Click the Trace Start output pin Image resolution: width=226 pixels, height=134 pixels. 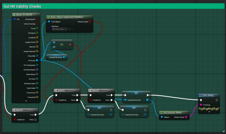click(37, 92)
